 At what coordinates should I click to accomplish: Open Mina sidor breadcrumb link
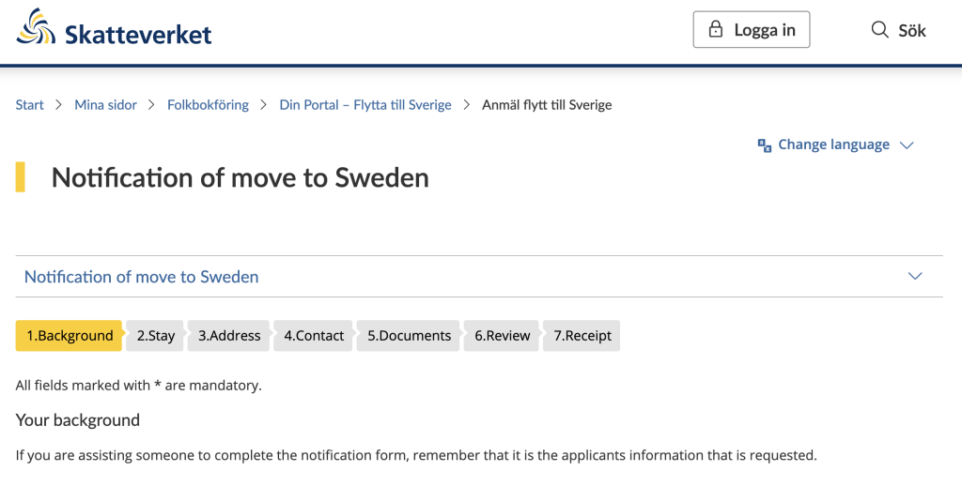coord(105,105)
